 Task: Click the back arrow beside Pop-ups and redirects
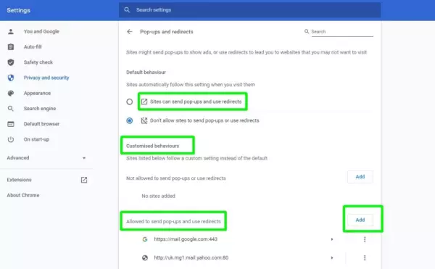(x=130, y=32)
